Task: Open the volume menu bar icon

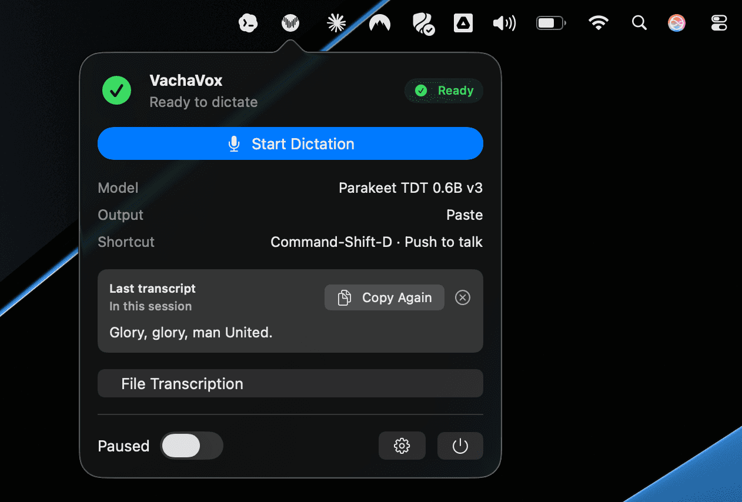Action: click(504, 24)
